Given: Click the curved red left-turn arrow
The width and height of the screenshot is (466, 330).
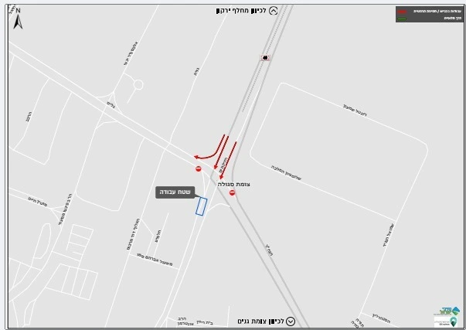Looking at the screenshot, I should coord(209,147).
